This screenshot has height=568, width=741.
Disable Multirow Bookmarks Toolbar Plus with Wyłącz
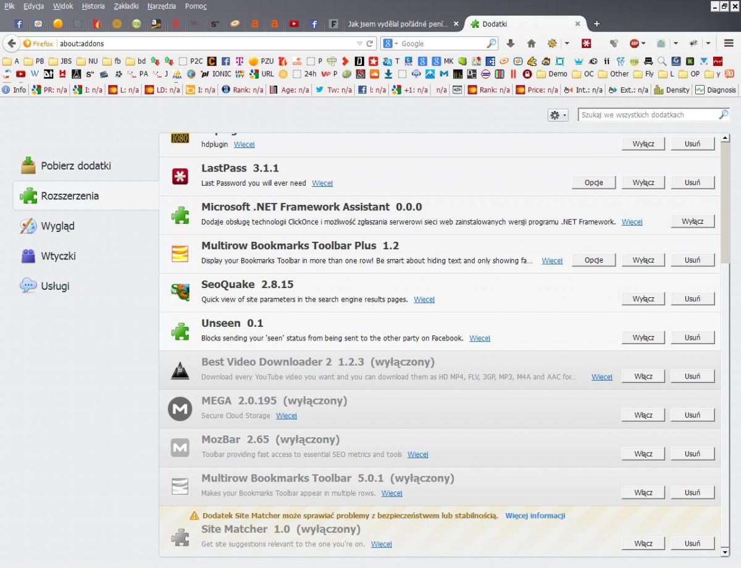click(x=643, y=260)
